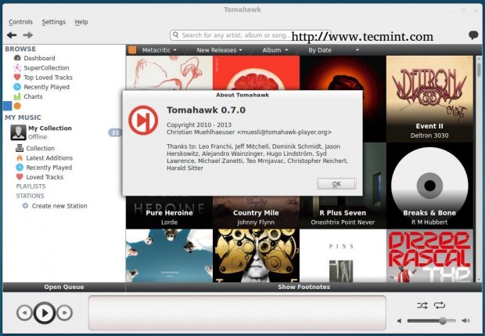
Task: Open the Country Mile album
Action: [x=256, y=212]
